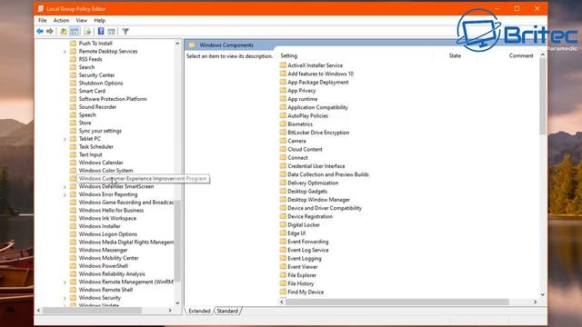
Task: Select Windows Customer Experience Improvement Program
Action: coord(143,178)
